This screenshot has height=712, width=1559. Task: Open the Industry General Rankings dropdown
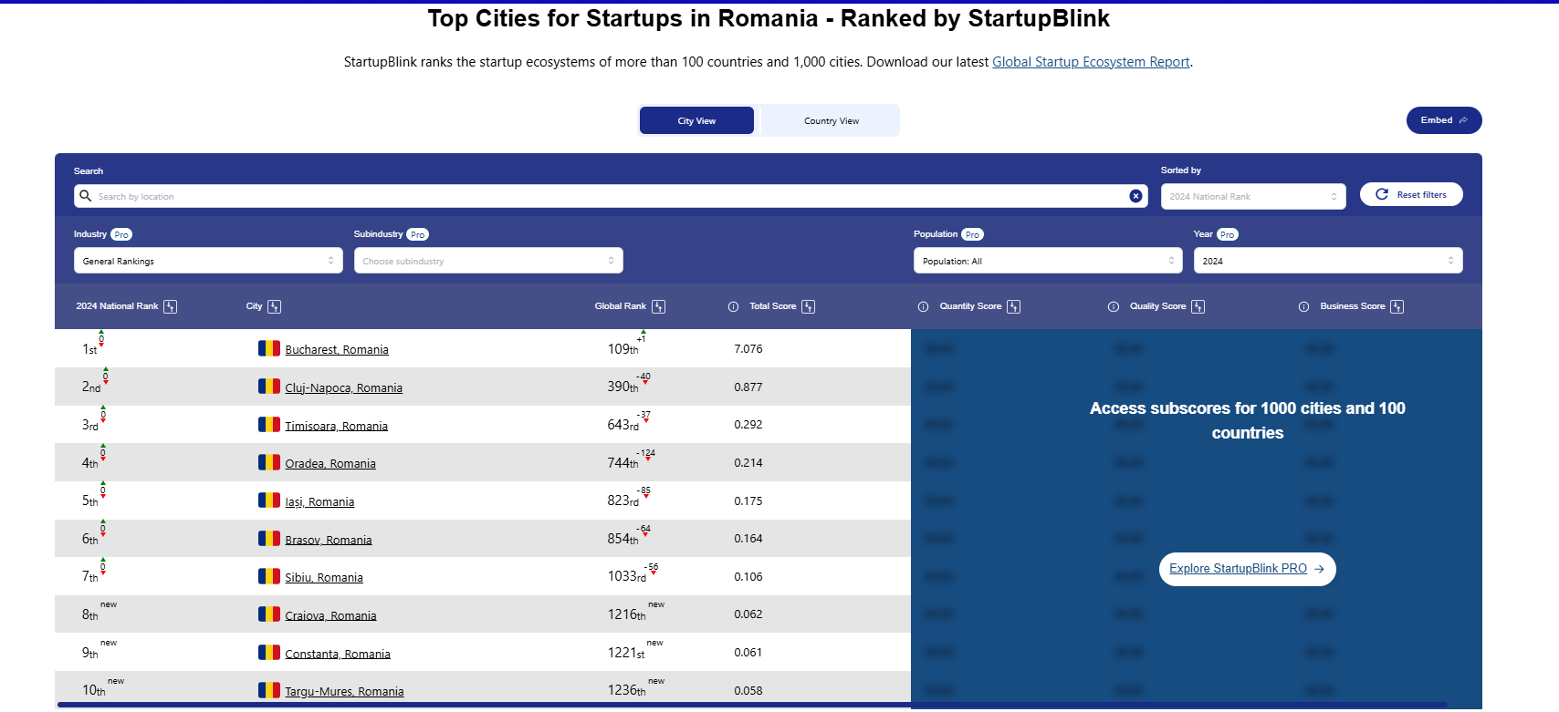pyautogui.click(x=208, y=261)
